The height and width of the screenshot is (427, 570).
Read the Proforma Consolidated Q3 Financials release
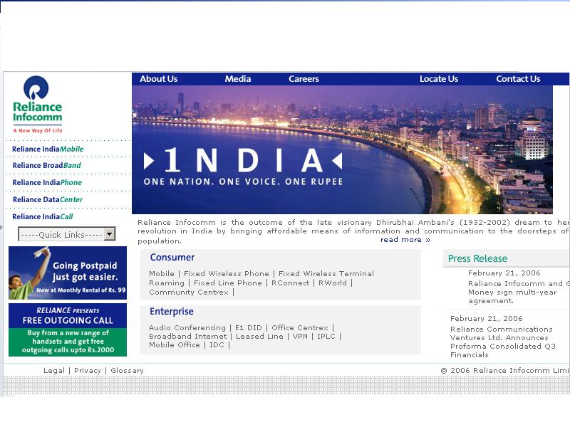coord(503,342)
